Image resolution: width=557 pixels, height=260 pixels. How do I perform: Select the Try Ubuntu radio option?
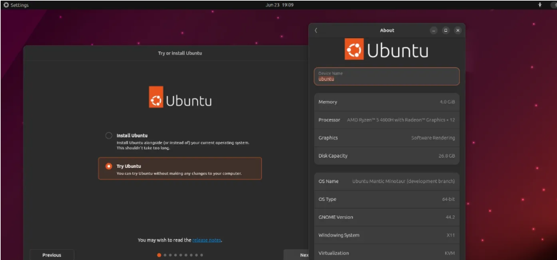pos(109,166)
